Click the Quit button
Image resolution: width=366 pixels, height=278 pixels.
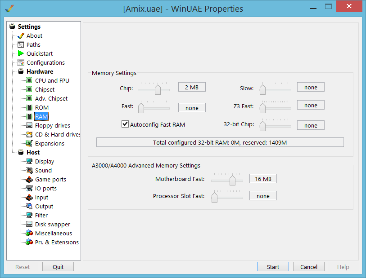point(58,267)
